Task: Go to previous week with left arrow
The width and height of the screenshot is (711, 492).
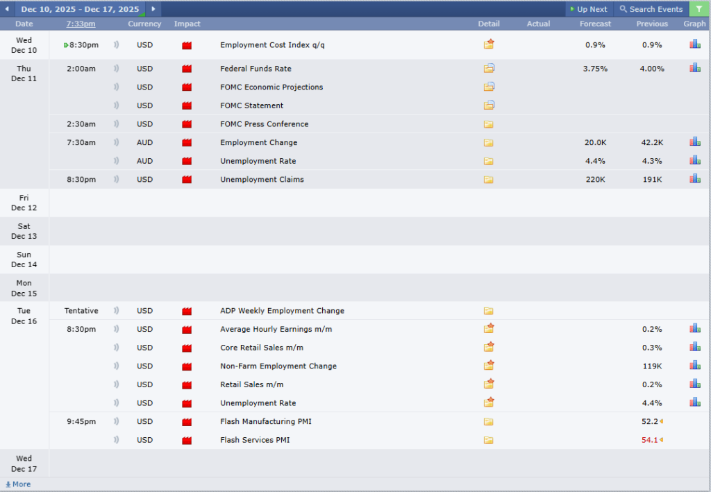Action: [x=7, y=9]
